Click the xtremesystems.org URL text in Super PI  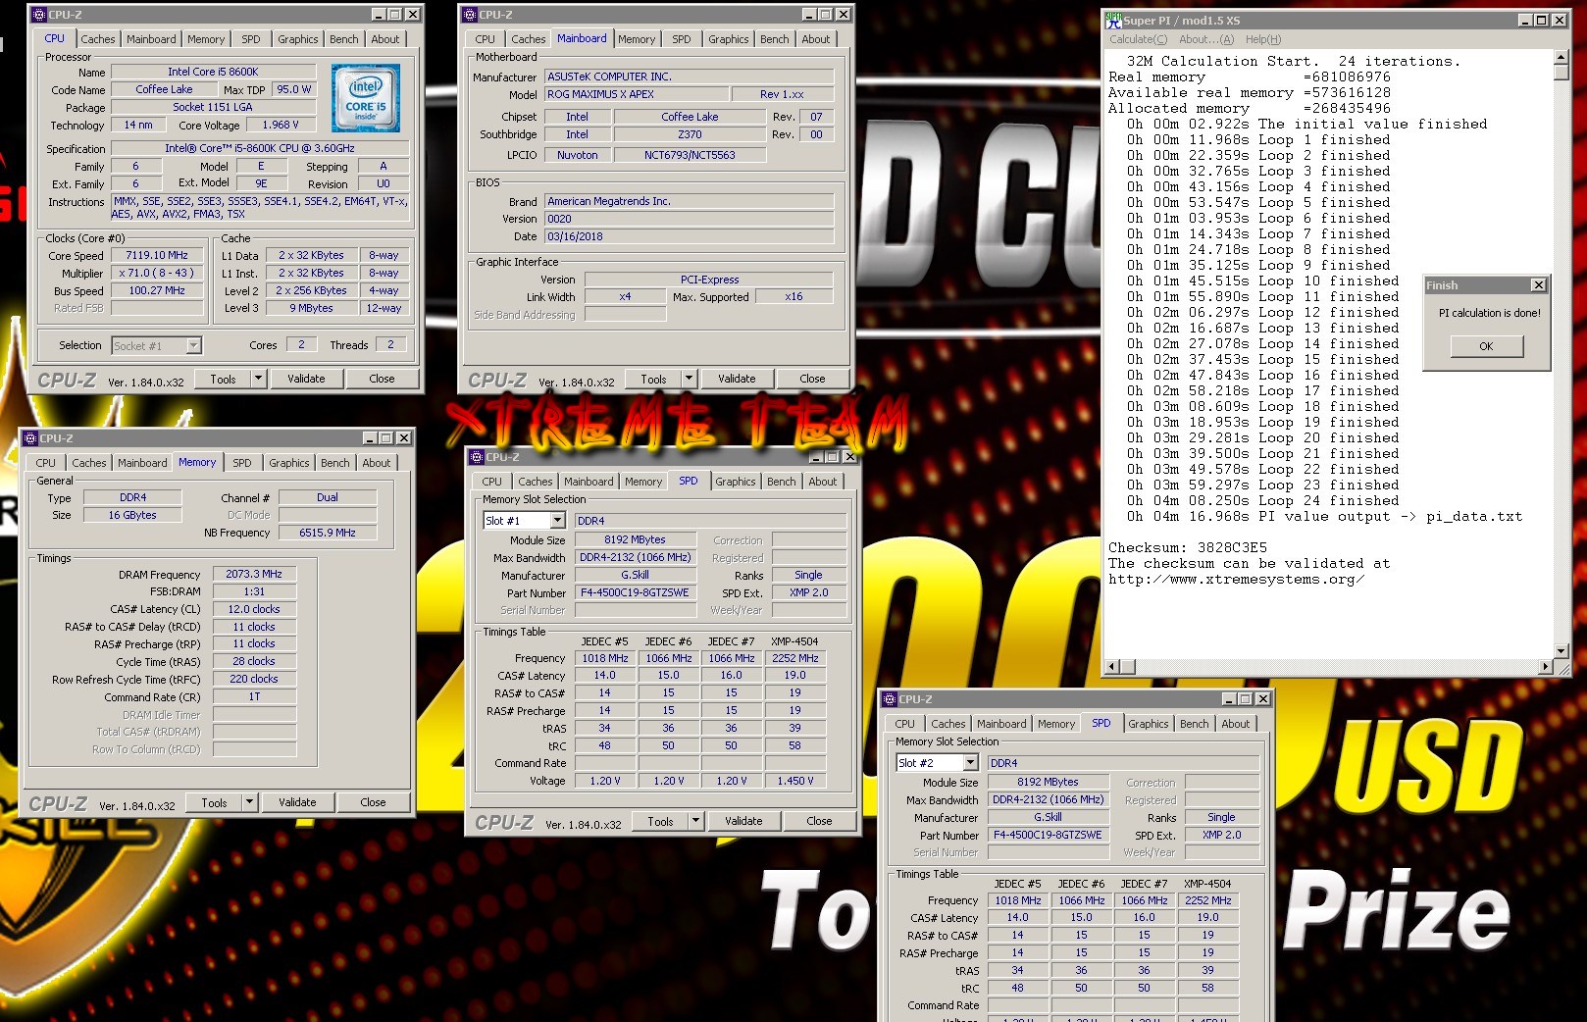pos(1237,579)
